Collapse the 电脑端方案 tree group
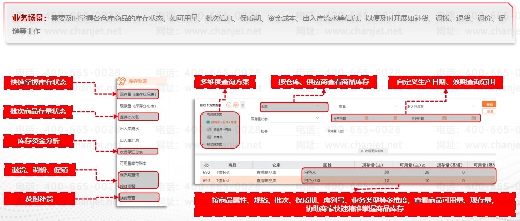 tap(202, 114)
